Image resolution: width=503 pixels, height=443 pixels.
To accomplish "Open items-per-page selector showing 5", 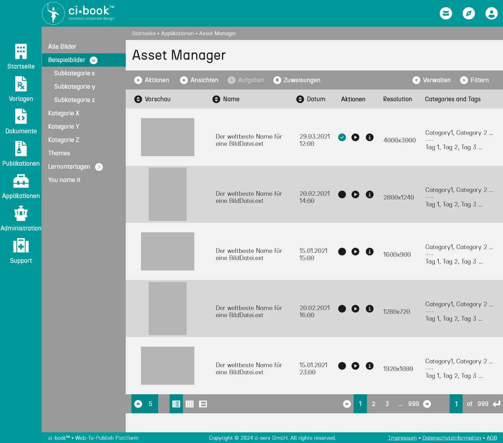I will (145, 404).
